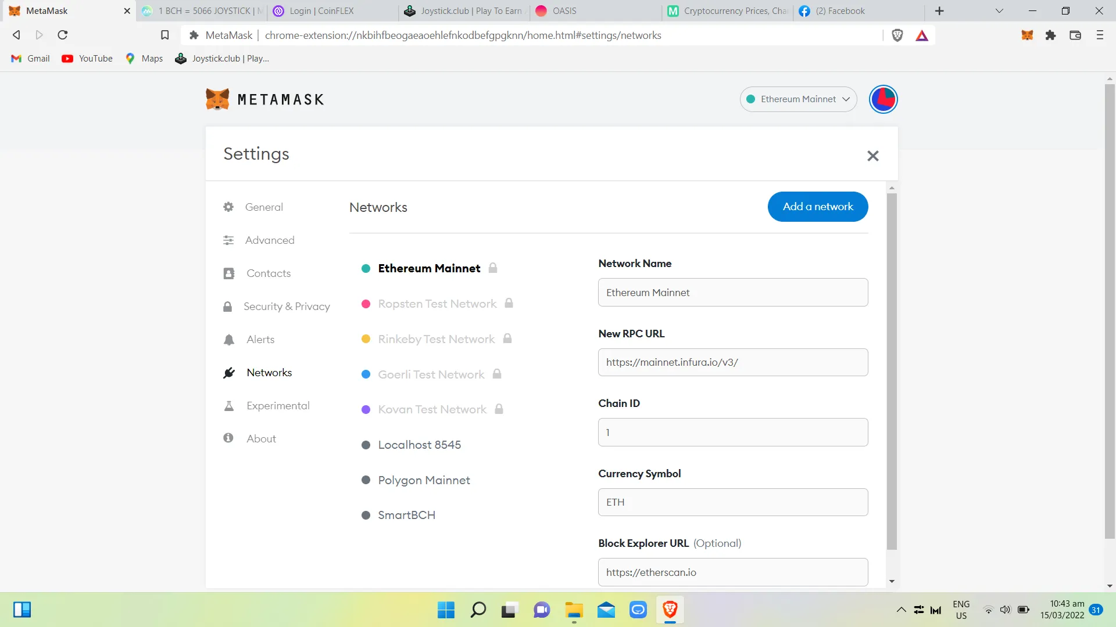The height and width of the screenshot is (627, 1116).
Task: Click the New RPC URL field
Action: point(733,362)
